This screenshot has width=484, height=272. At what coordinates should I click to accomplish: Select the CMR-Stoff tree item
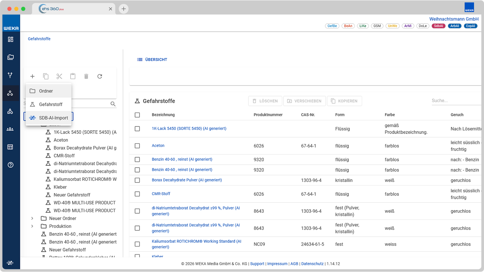click(x=64, y=156)
